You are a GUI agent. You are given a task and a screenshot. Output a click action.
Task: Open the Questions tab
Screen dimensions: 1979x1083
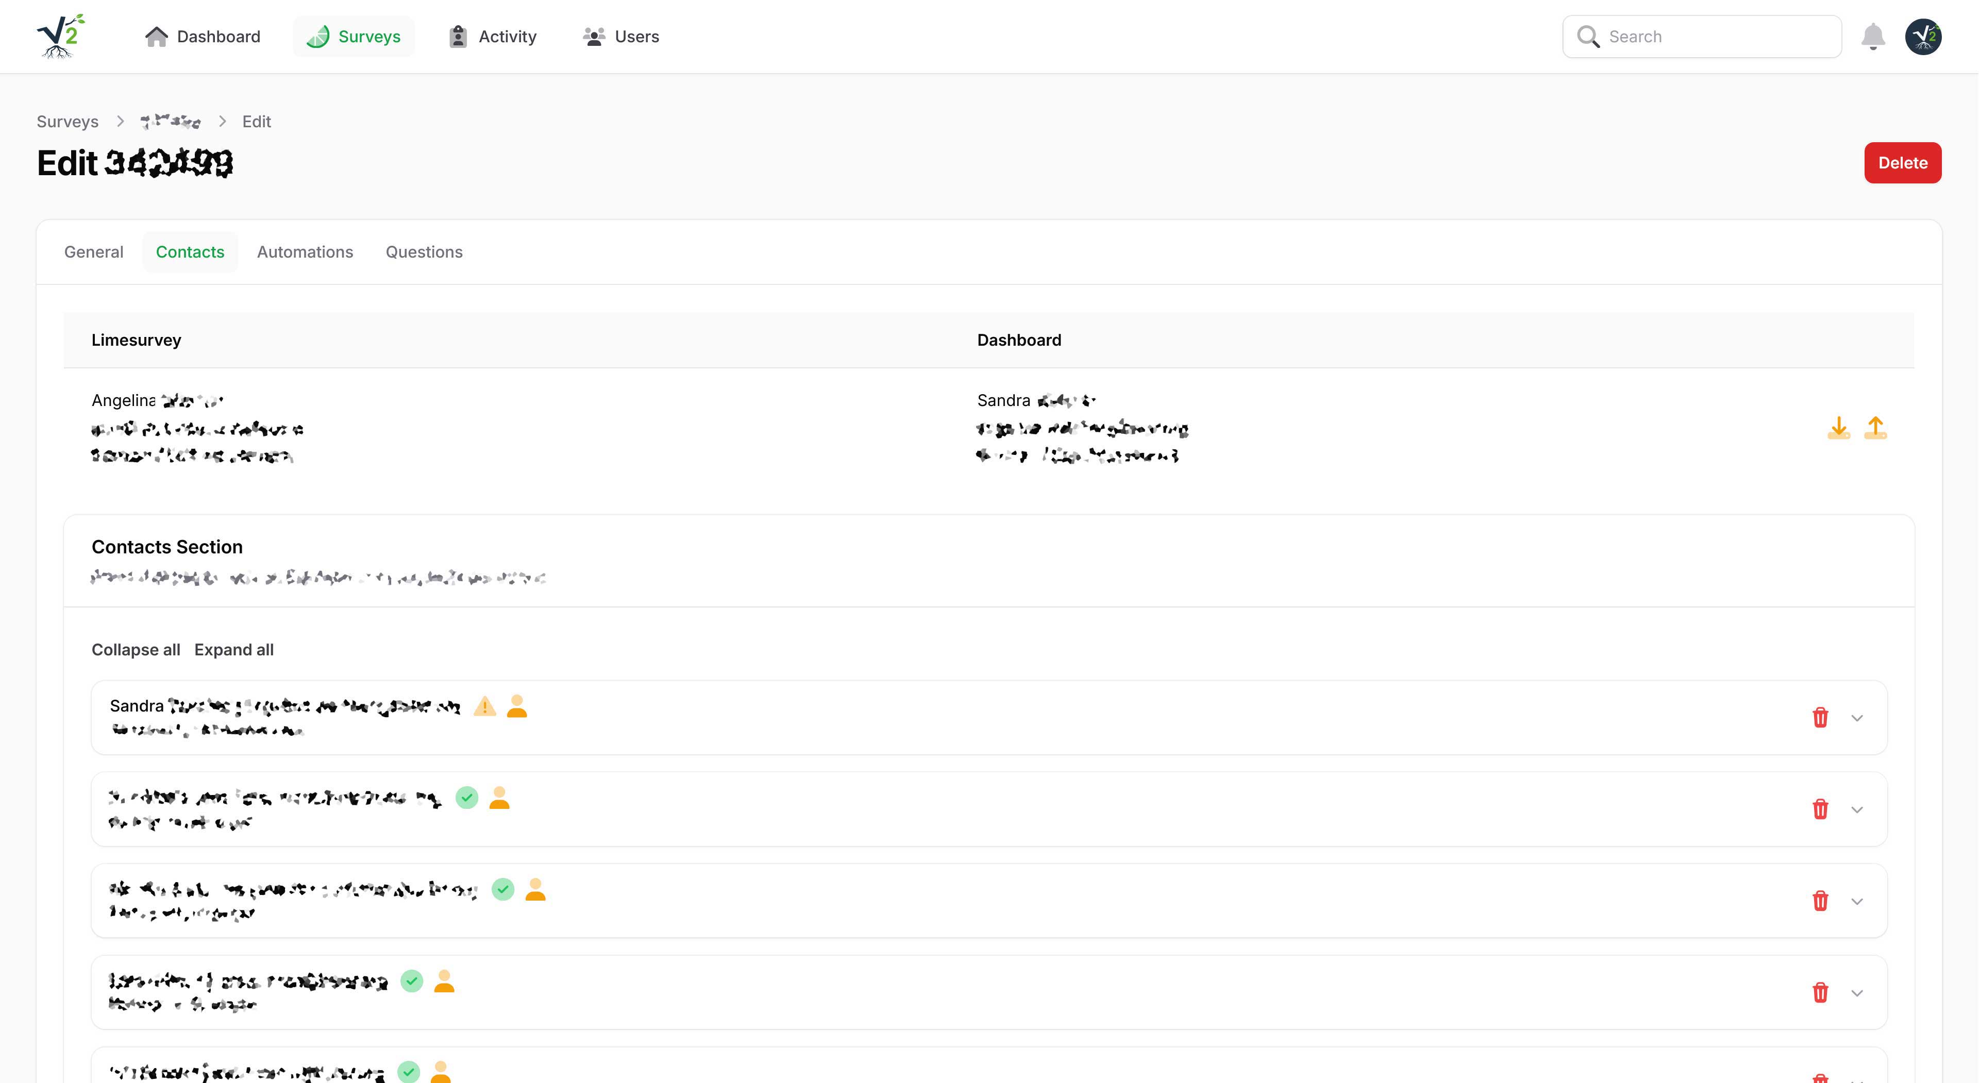pyautogui.click(x=424, y=252)
